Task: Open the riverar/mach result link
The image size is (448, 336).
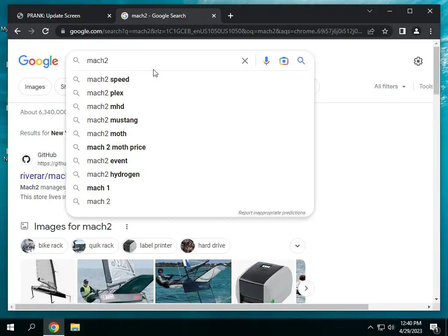Action: click(x=43, y=176)
